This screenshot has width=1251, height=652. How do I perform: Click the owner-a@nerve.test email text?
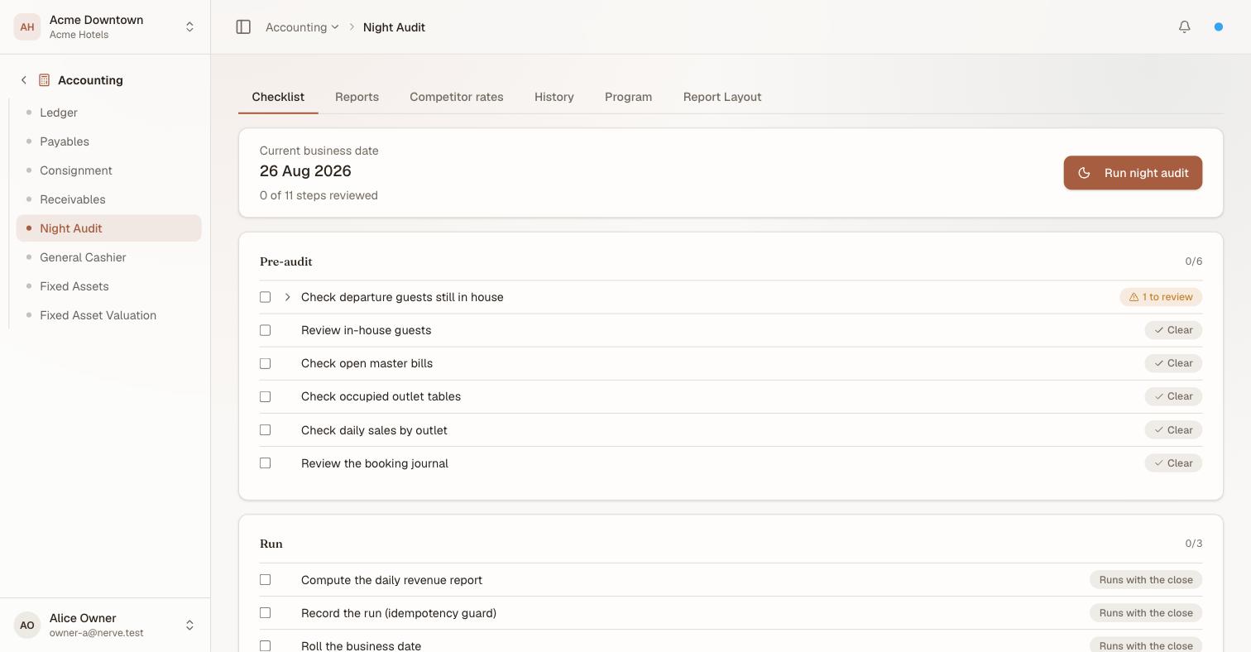point(96,633)
